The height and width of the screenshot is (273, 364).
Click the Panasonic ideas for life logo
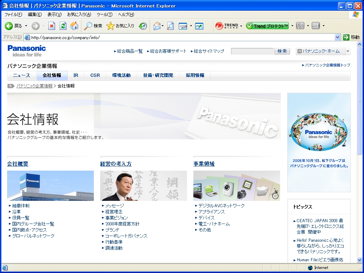[27, 51]
